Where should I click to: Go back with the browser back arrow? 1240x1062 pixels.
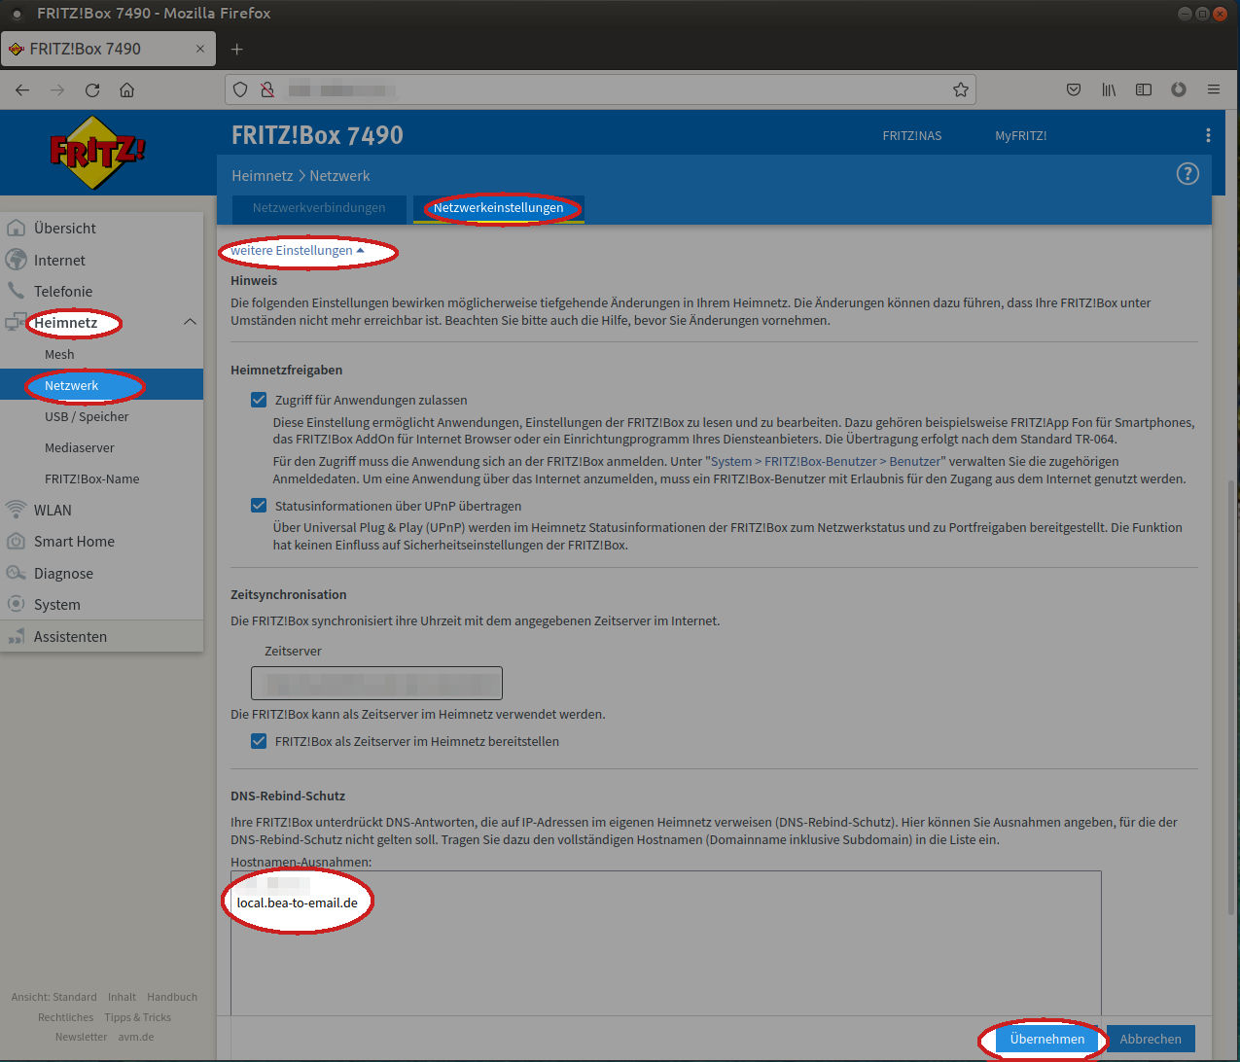(x=22, y=89)
